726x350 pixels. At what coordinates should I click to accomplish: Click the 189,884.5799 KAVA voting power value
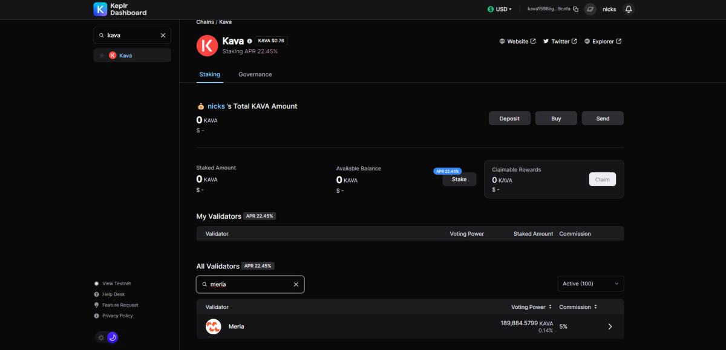(527, 323)
